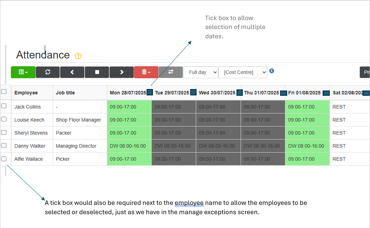This screenshot has width=370, height=228.
Task: Tick the select-all checkbox in header row
Action: (x=4, y=92)
